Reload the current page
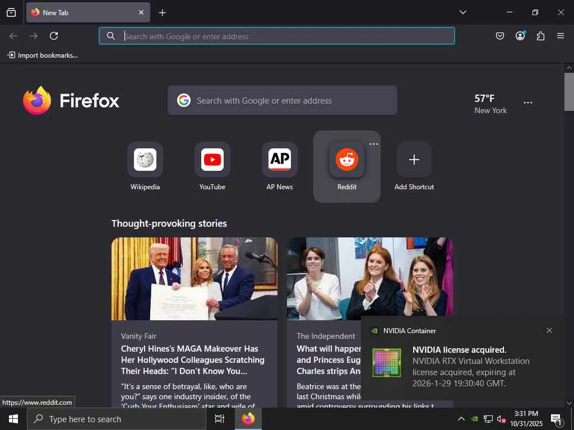 (x=54, y=36)
